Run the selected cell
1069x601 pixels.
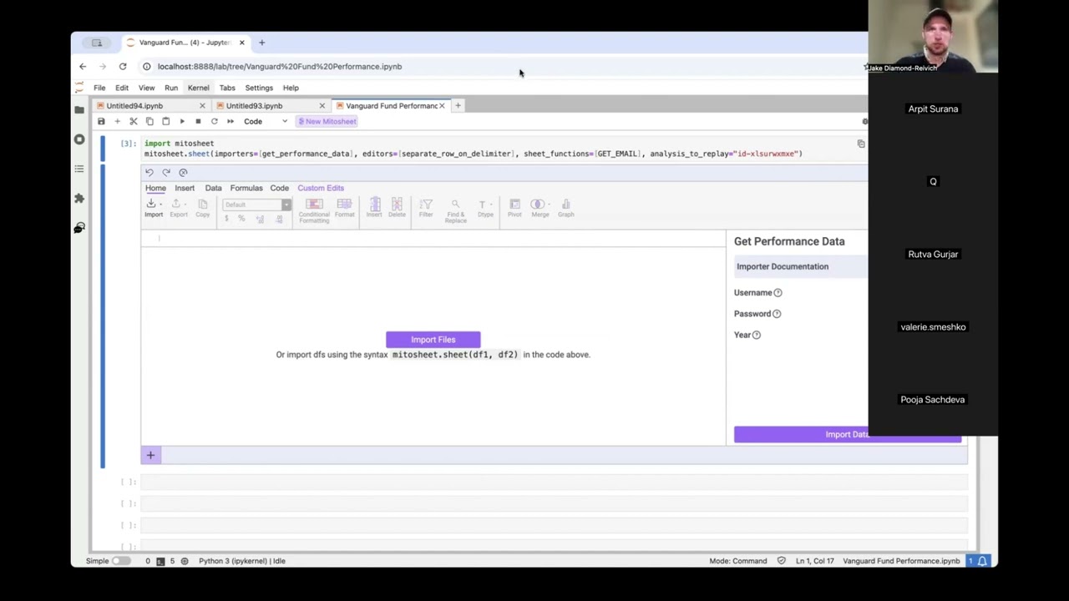pyautogui.click(x=182, y=122)
